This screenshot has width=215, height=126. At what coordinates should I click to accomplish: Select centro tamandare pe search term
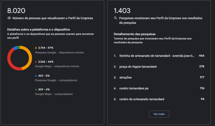coord(134,88)
